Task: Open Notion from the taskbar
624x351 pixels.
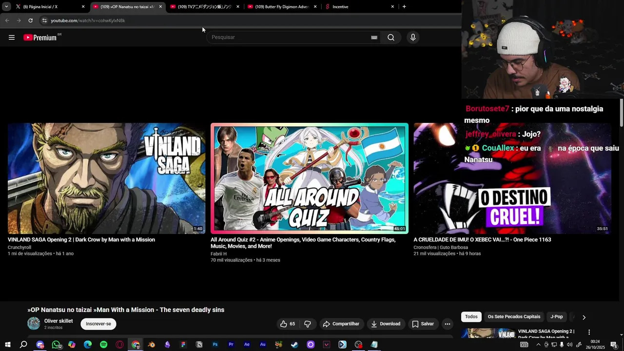Action: pos(199,345)
